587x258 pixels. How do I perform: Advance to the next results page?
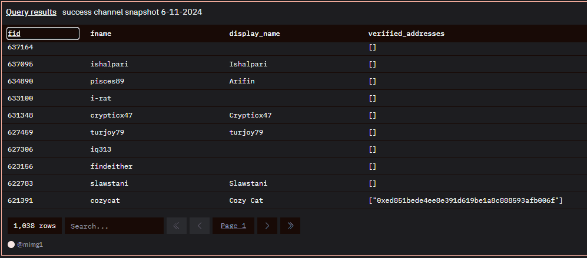[x=267, y=226]
